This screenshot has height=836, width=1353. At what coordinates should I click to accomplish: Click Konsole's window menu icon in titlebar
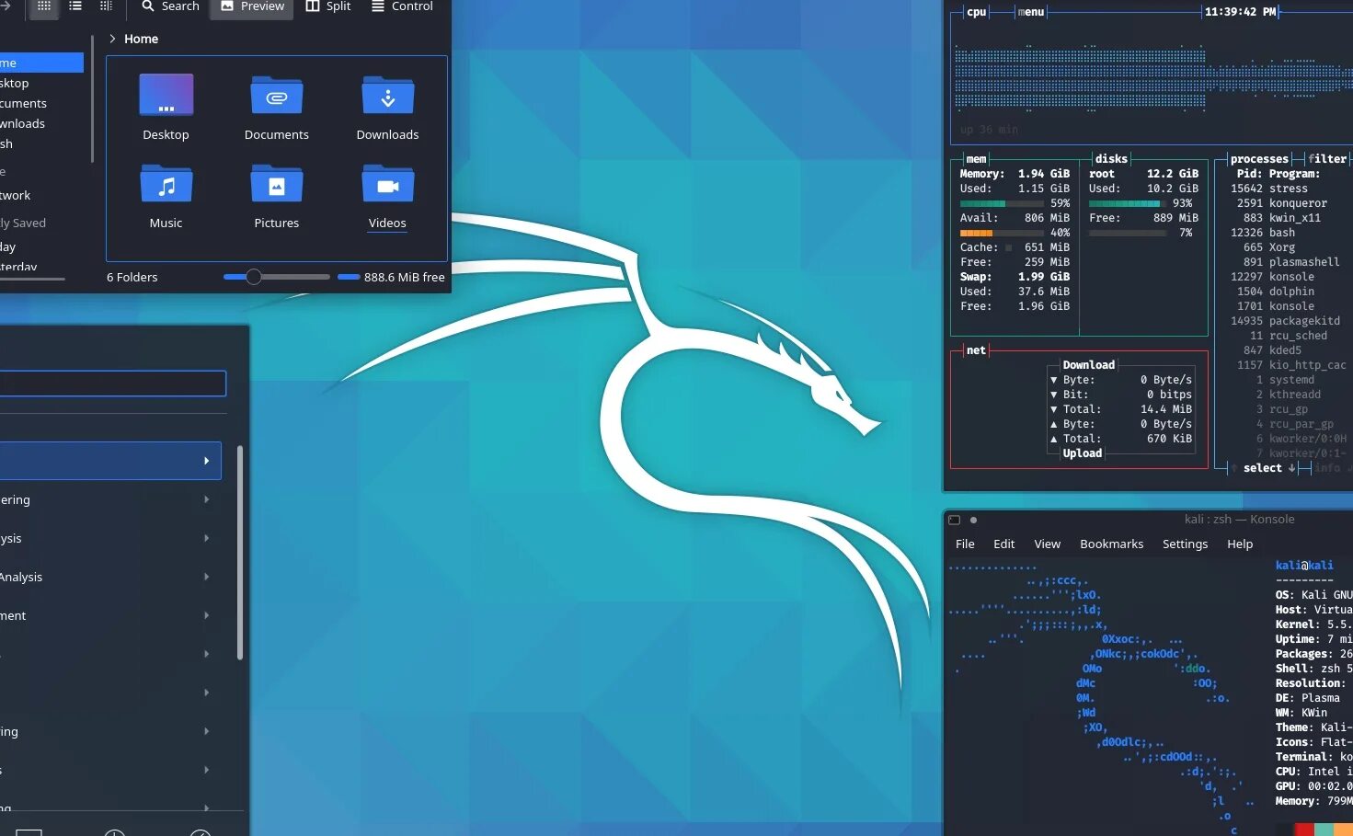955,520
